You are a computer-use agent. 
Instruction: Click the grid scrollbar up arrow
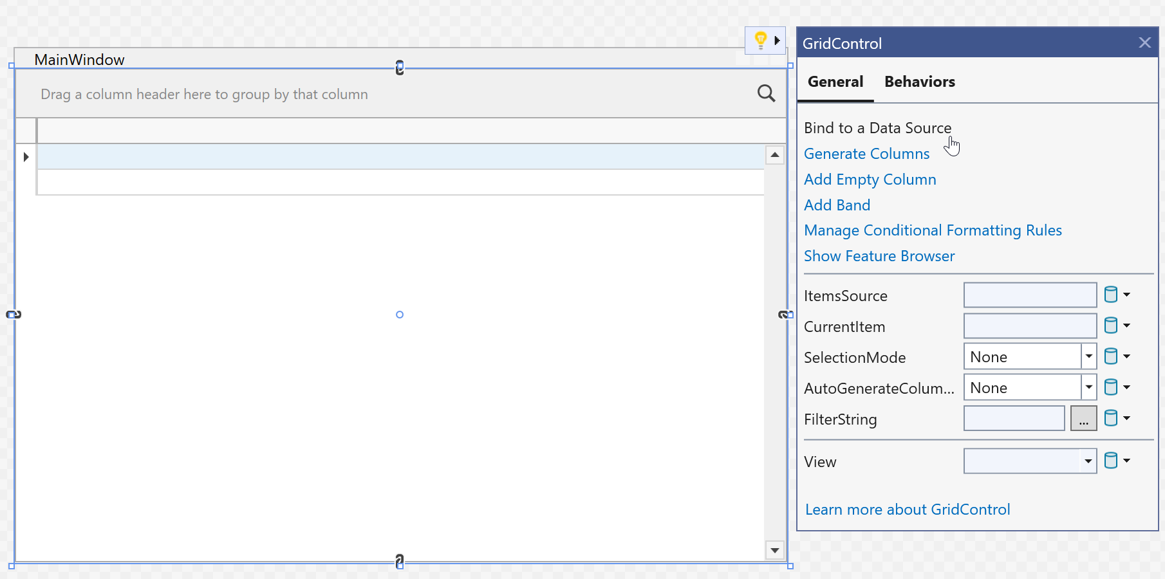(x=774, y=154)
